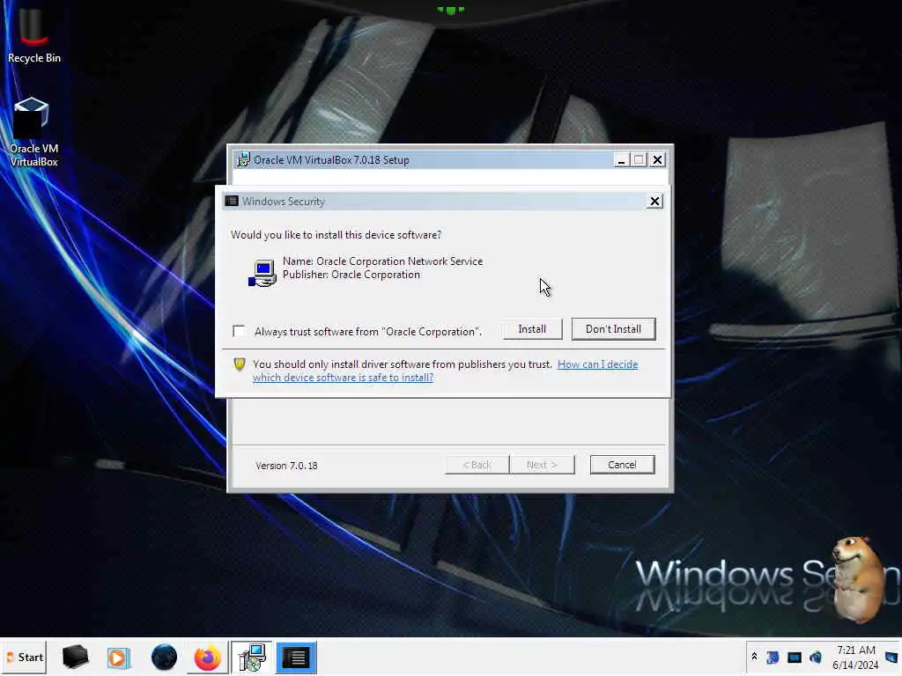The height and width of the screenshot is (676, 902).
Task: Open the black folder taskbar icon
Action: (76, 657)
